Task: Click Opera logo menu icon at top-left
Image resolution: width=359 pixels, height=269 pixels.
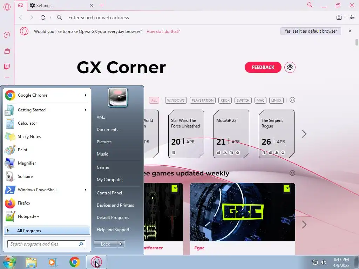Action: (7, 7)
